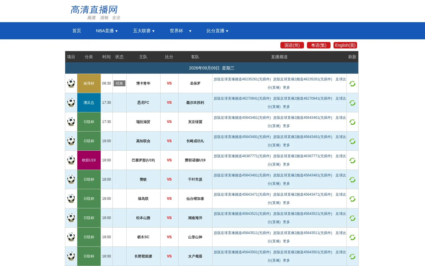Click soccer ball icon in 赞岐 row
Viewport: 425px width, 266px height.
coord(71,179)
